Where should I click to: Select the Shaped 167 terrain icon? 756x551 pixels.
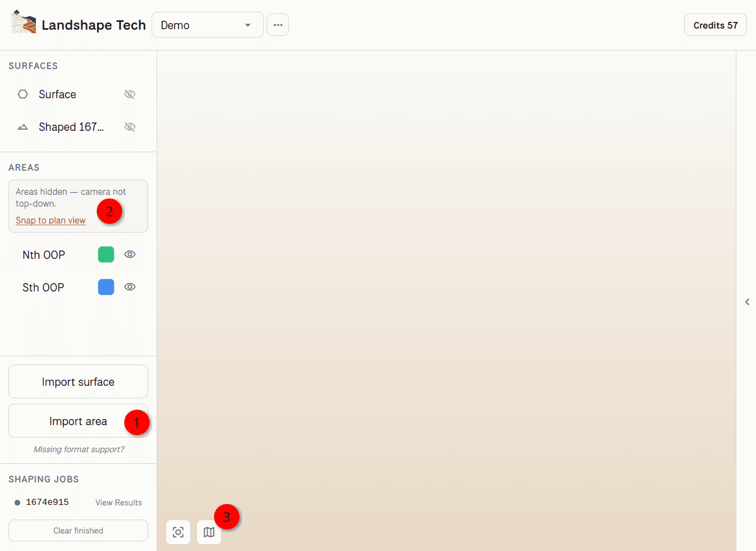click(x=22, y=127)
